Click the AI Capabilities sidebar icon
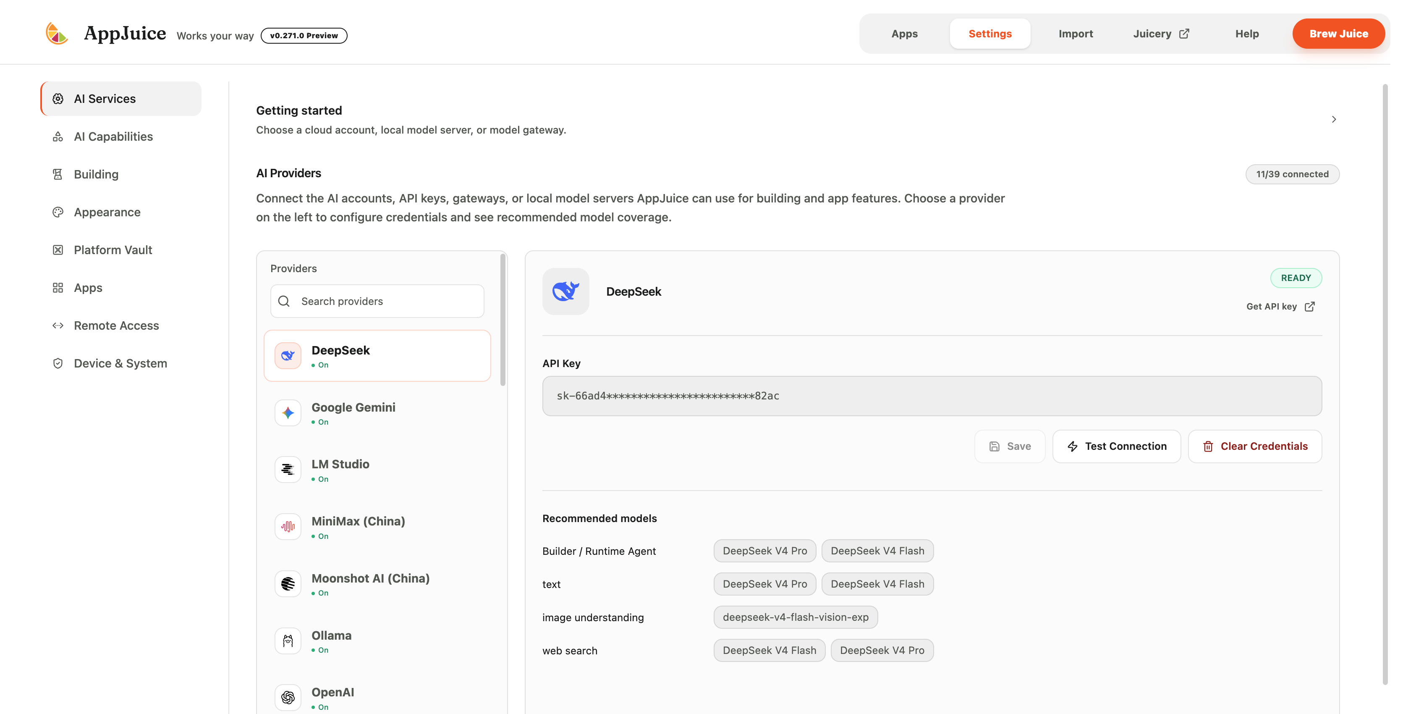The width and height of the screenshot is (1403, 714). coord(58,136)
